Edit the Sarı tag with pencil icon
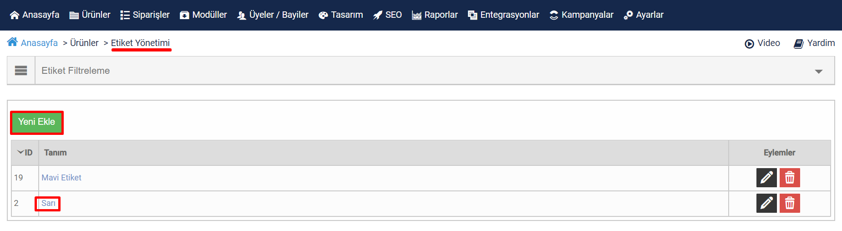 tap(766, 203)
